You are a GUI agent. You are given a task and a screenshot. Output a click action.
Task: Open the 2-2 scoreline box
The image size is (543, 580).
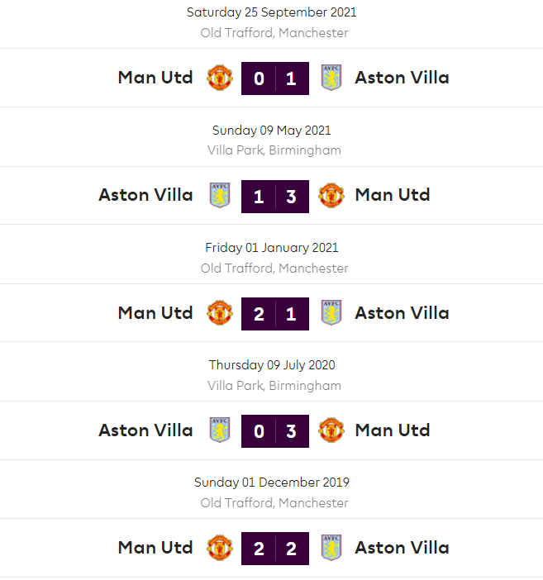coord(275,548)
